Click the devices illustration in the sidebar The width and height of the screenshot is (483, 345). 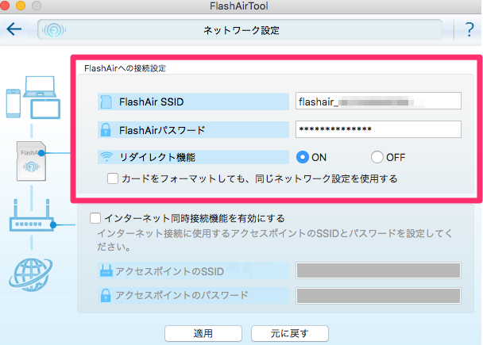pyautogui.click(x=33, y=98)
